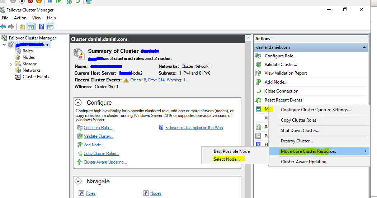Click the Reset Recent Events icon
Screen dimensions: 377x198
click(258, 100)
